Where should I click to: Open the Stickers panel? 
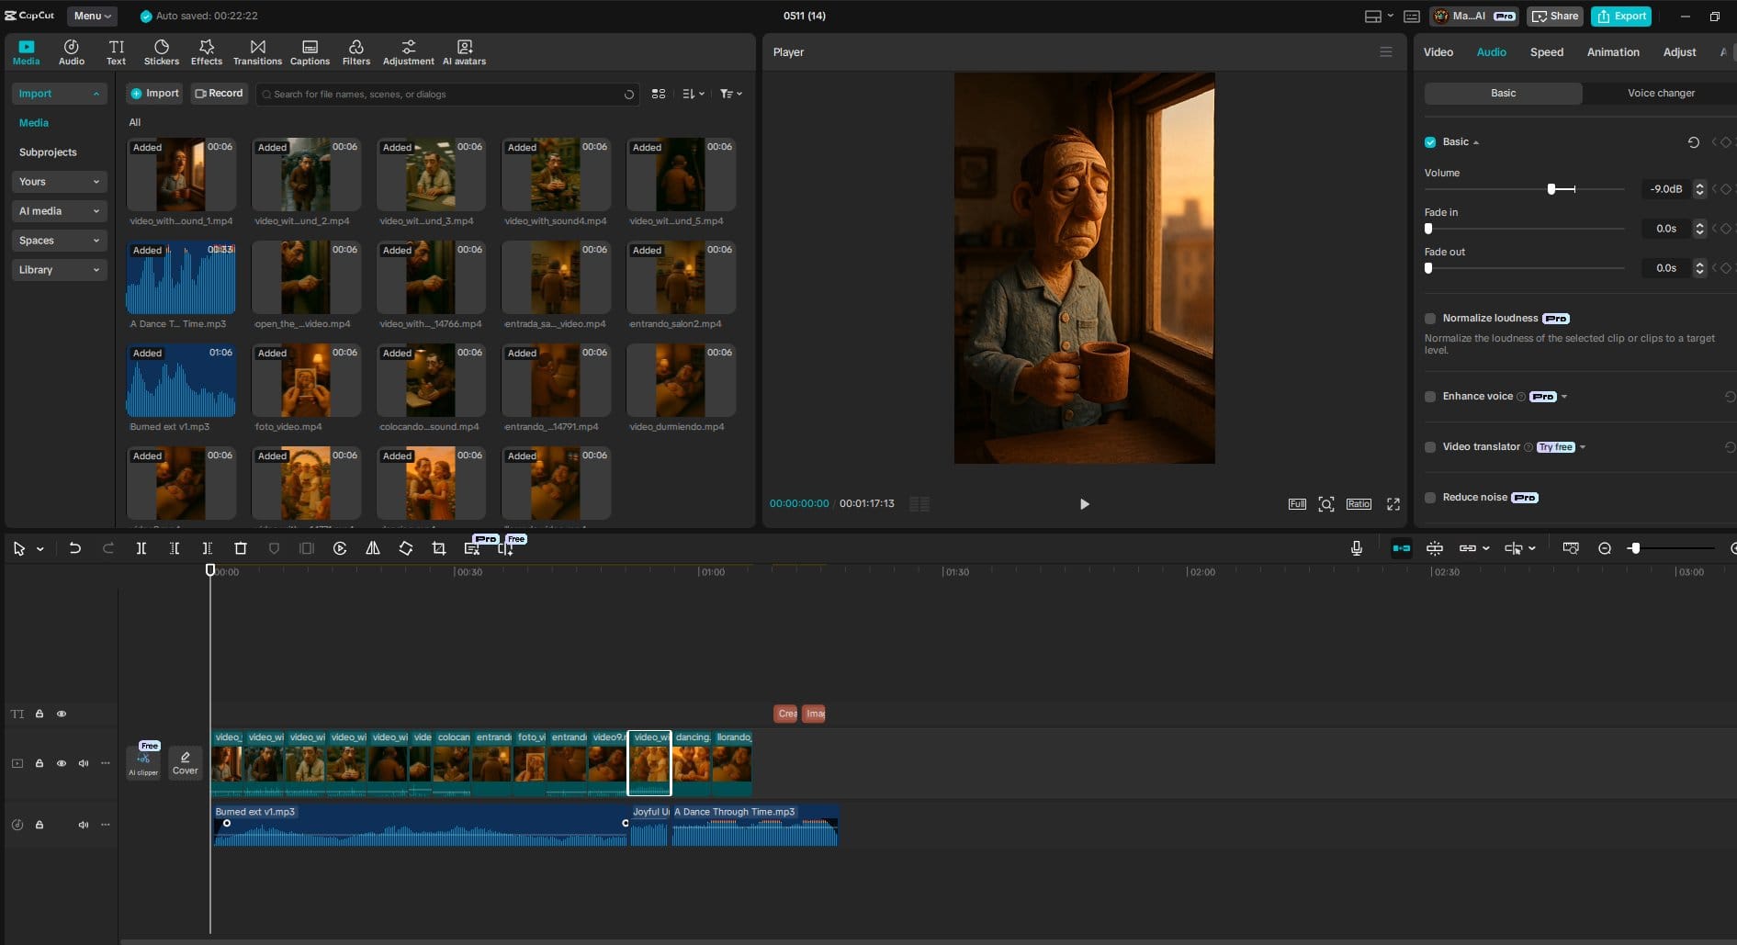[161, 52]
